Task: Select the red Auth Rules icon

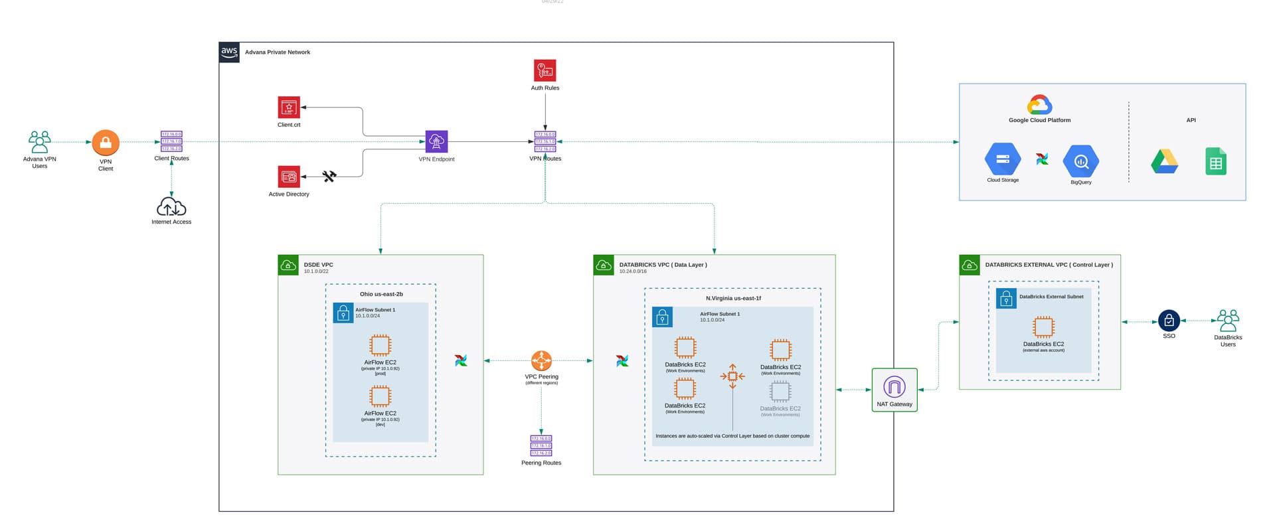Action: point(545,70)
